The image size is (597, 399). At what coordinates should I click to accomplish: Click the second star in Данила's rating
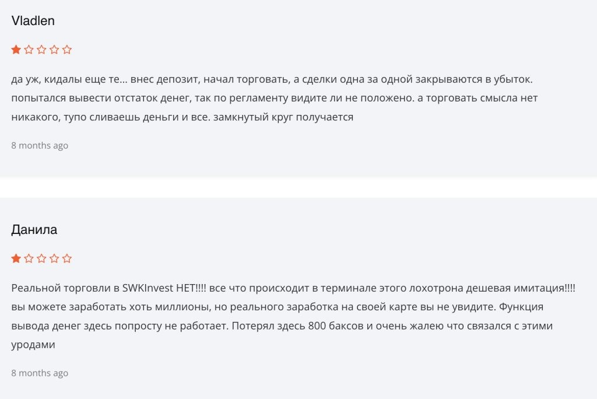pyautogui.click(x=29, y=258)
